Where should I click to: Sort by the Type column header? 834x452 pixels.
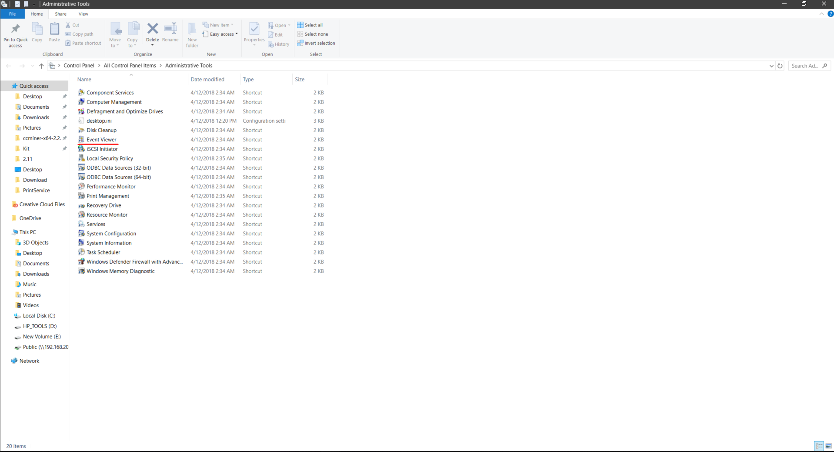[x=266, y=79]
